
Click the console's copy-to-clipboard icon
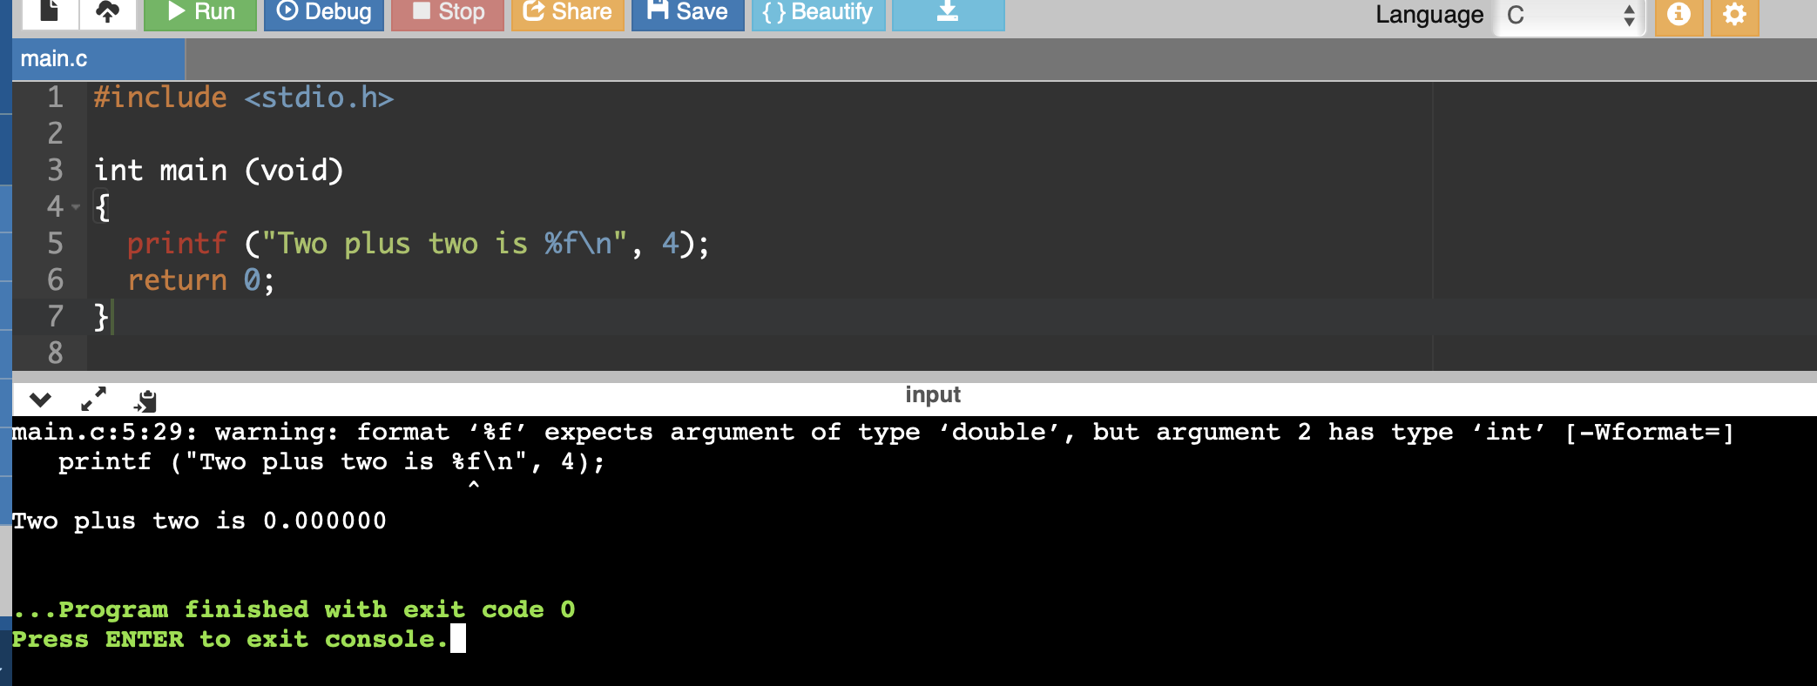(145, 400)
